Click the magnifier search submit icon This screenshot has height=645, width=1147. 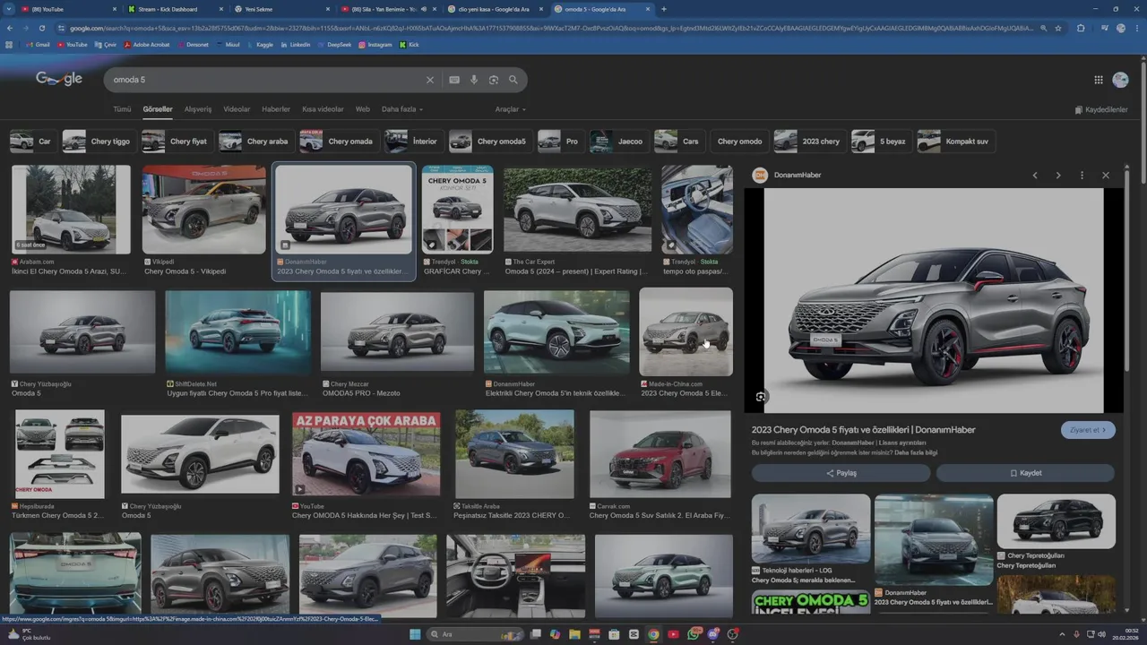[513, 80]
